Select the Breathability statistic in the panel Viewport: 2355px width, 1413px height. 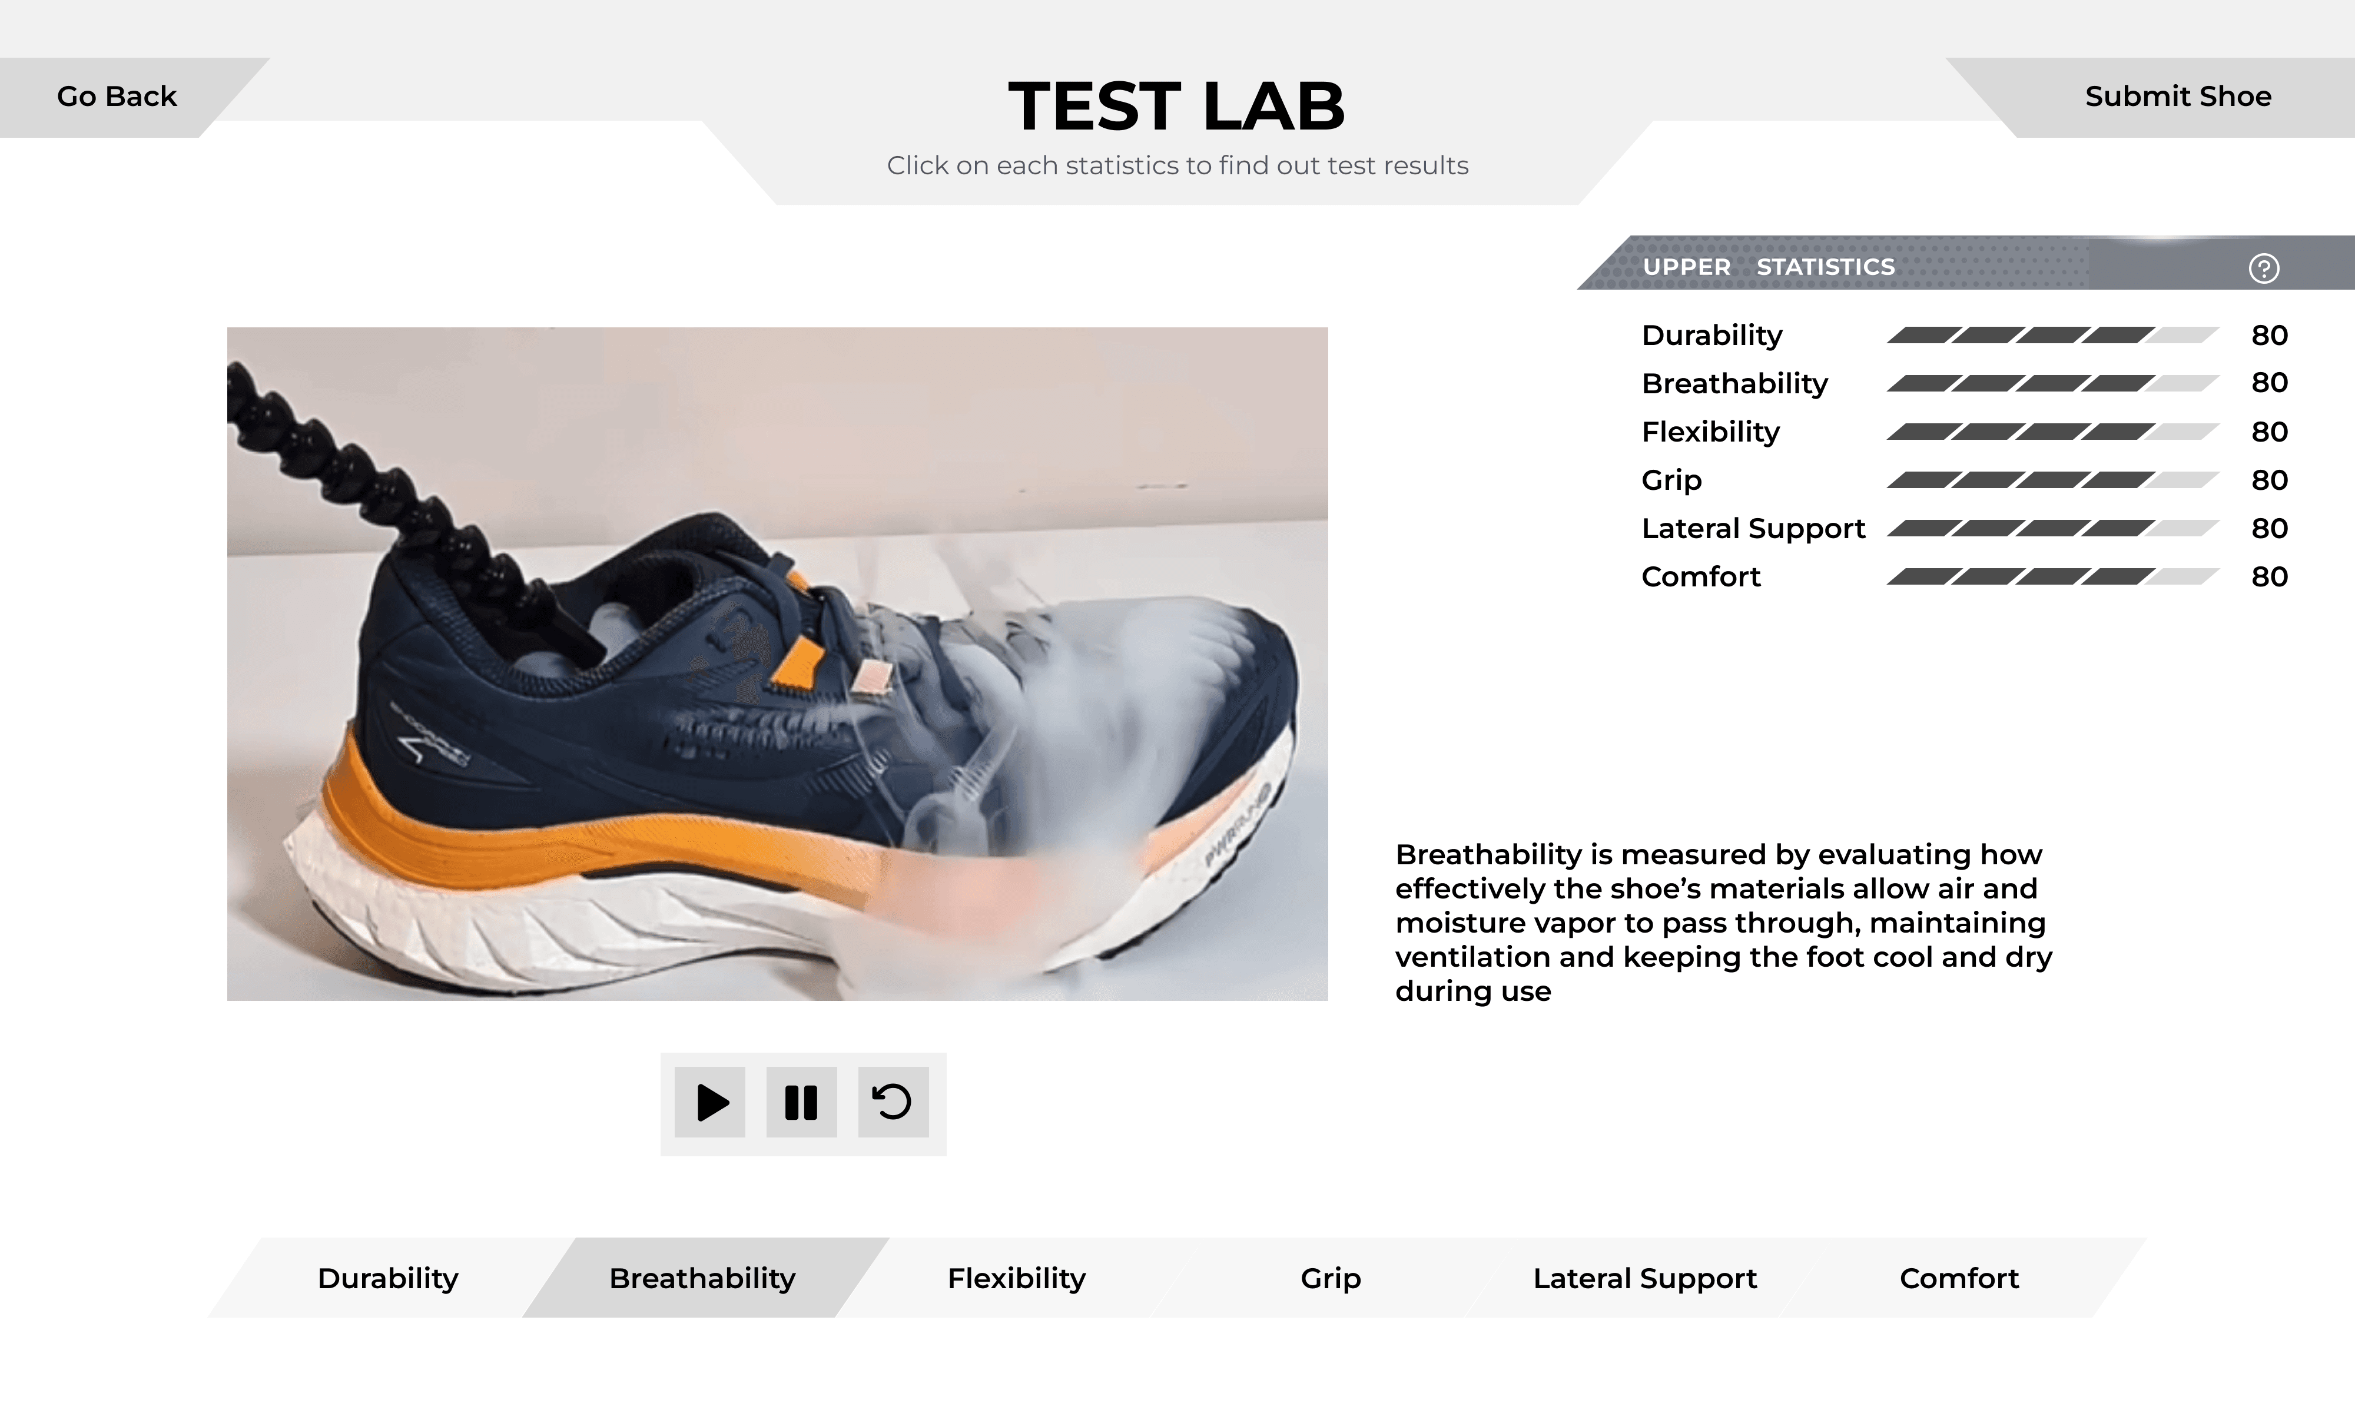[x=1734, y=384]
